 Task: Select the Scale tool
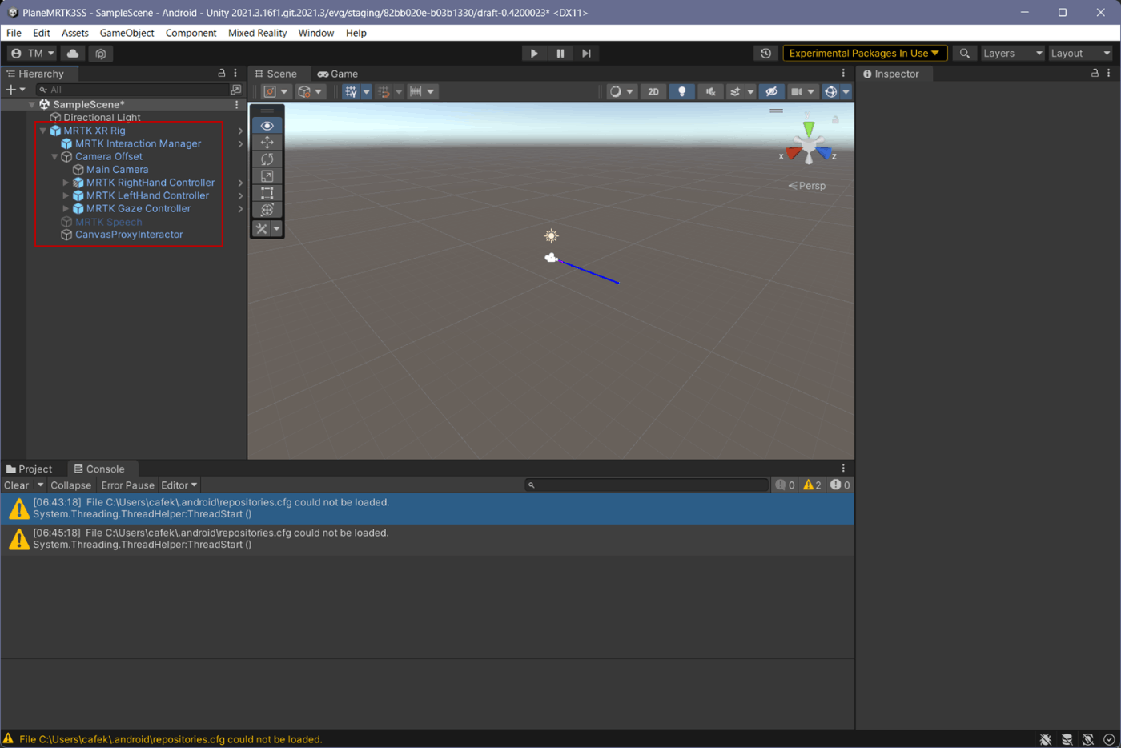click(267, 176)
